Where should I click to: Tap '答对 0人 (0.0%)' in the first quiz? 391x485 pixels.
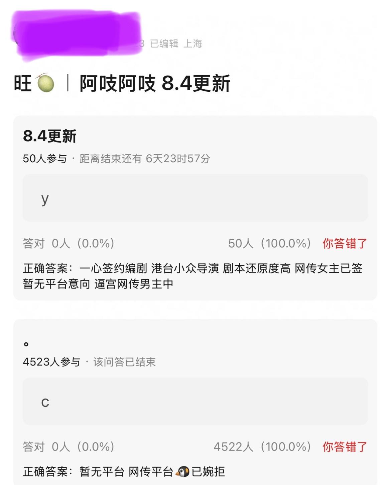point(69,243)
